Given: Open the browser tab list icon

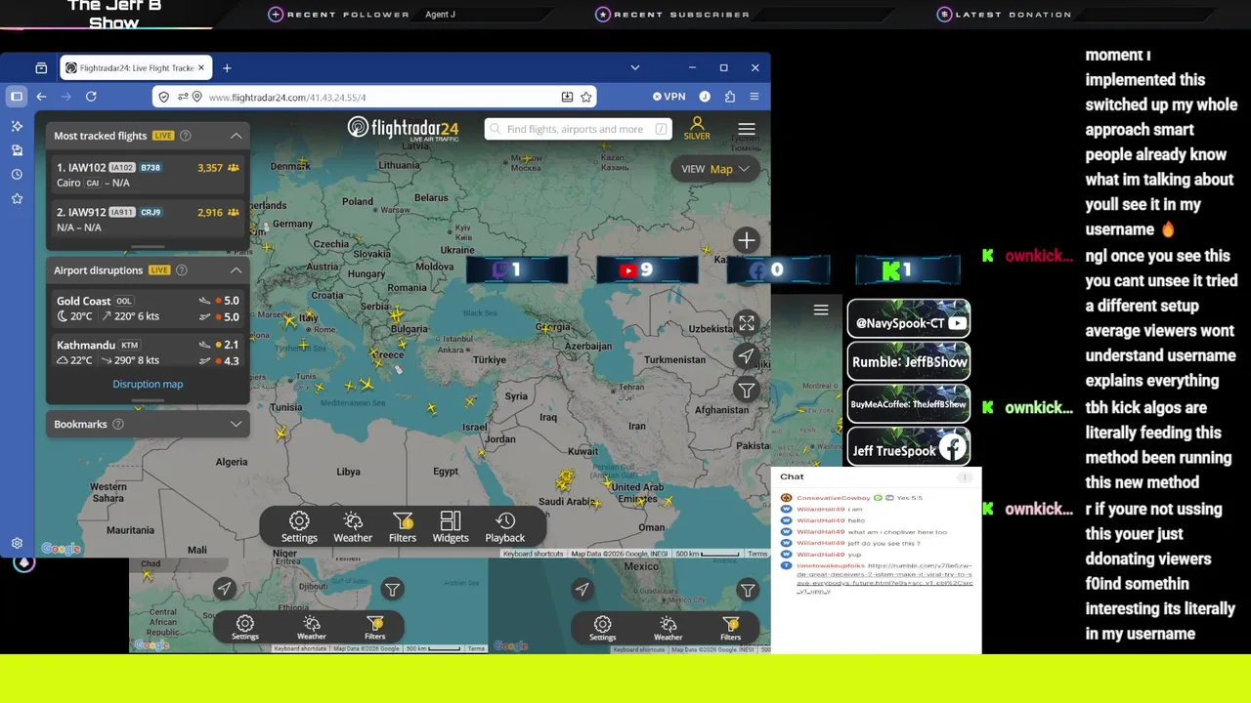Looking at the screenshot, I should pos(41,68).
